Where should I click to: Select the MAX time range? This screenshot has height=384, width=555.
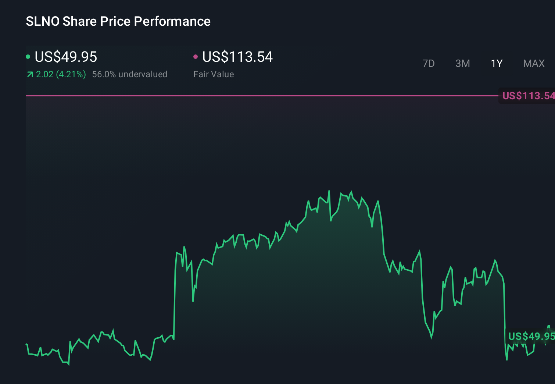point(533,64)
